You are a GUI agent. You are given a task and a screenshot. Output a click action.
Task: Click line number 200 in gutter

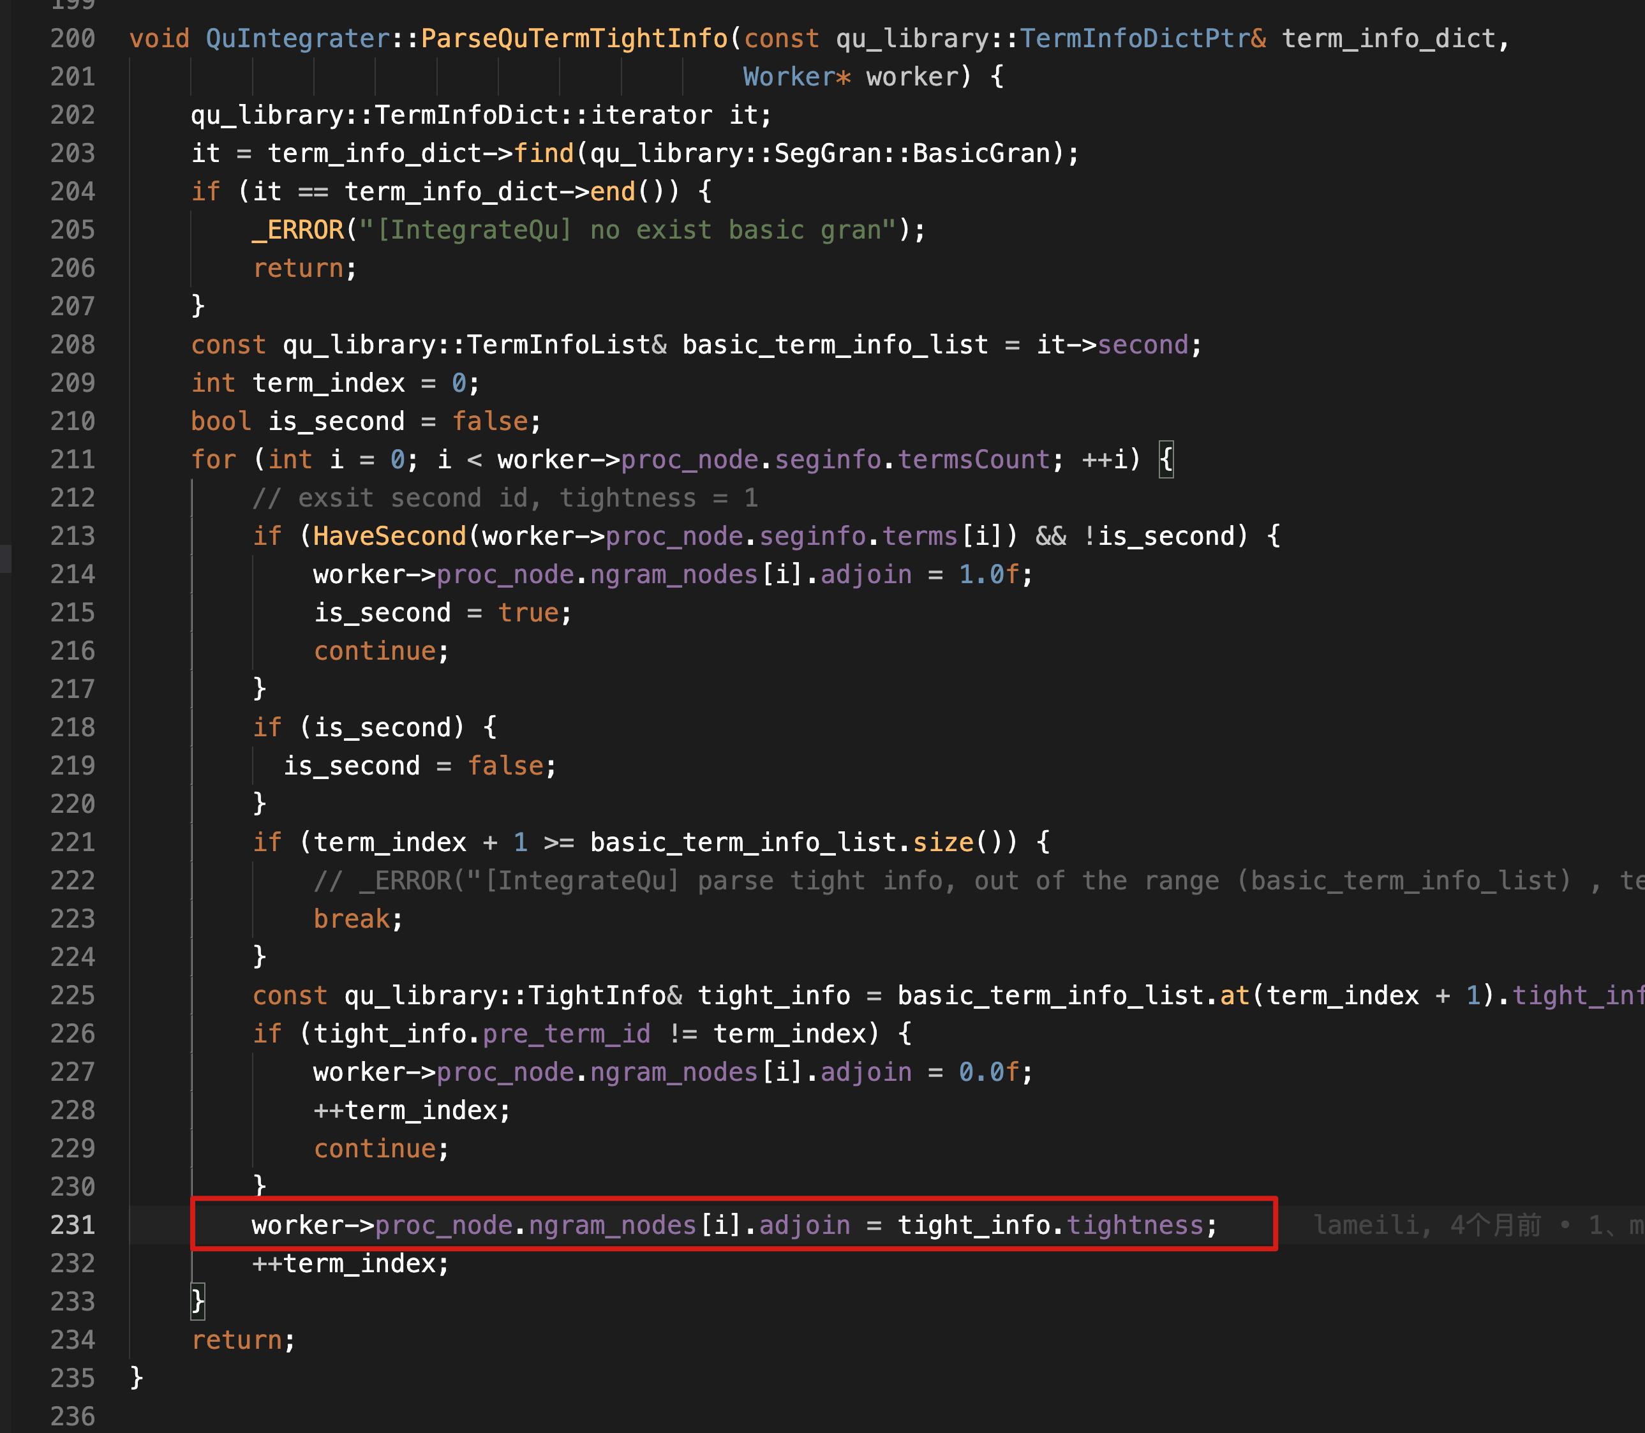coord(73,38)
